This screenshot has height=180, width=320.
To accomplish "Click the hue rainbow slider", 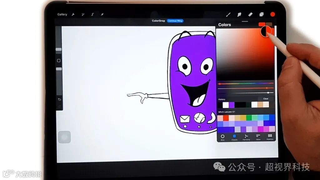I will pos(246,83).
